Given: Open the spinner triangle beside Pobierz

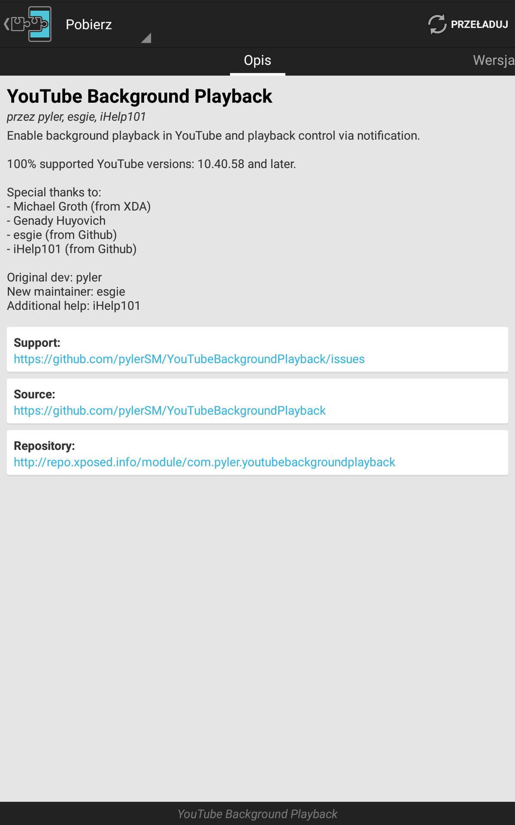Looking at the screenshot, I should [146, 38].
